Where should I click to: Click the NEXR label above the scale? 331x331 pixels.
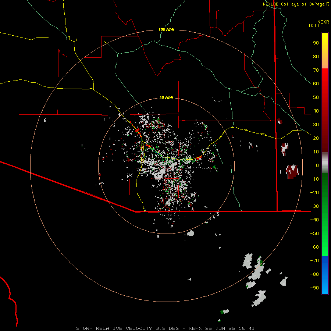point(323,22)
